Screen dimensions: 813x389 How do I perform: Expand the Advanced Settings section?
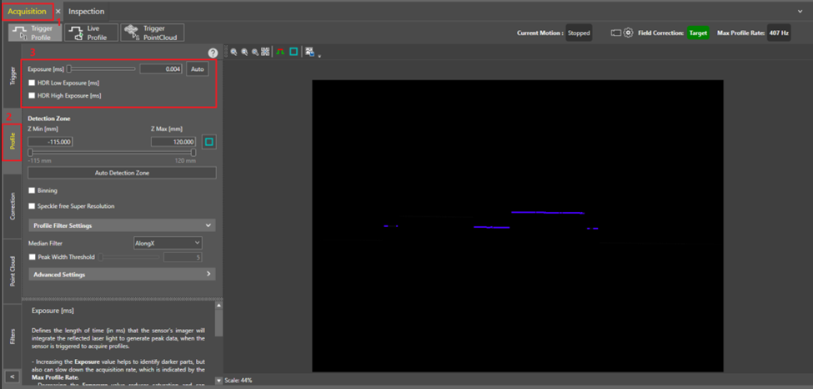[x=122, y=274]
